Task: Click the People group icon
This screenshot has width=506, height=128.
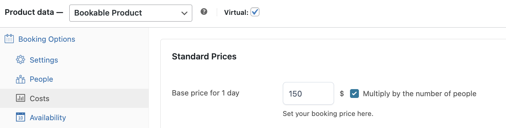Action: (x=21, y=79)
